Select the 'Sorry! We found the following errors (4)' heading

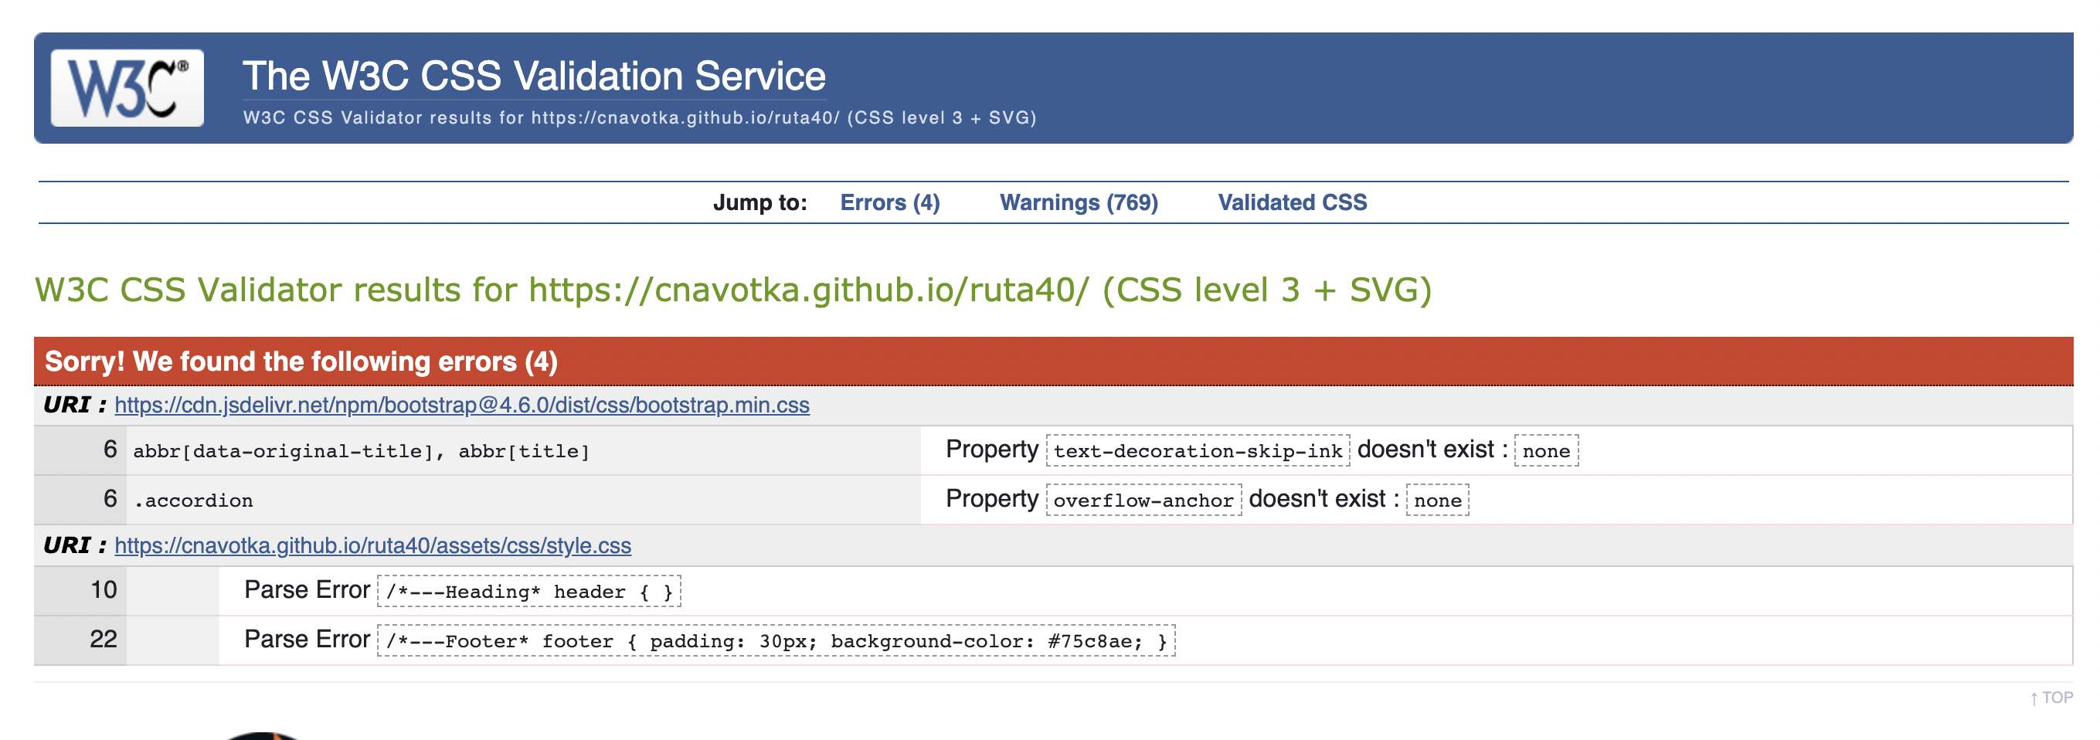(x=301, y=361)
